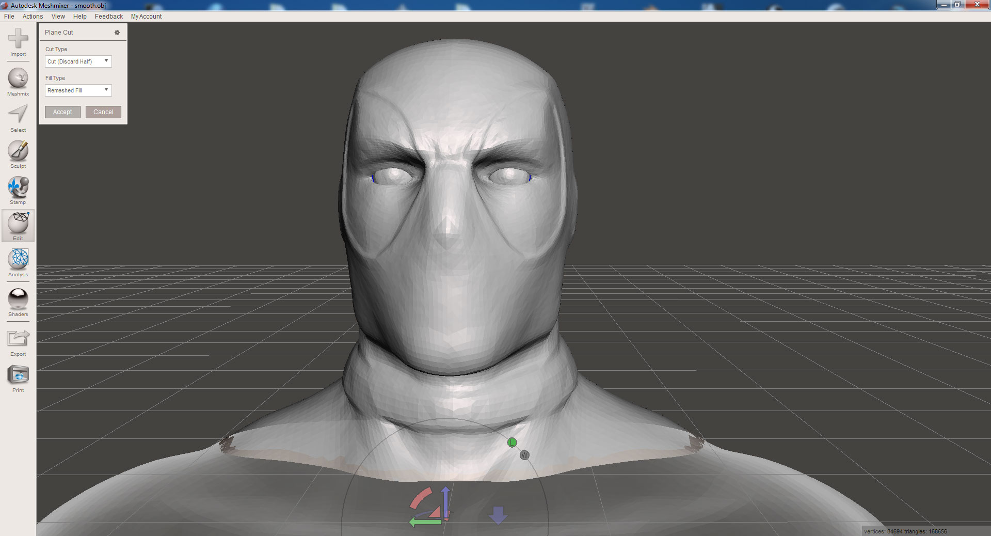Open the Print view
Screen dimensions: 991x536
coord(18,379)
